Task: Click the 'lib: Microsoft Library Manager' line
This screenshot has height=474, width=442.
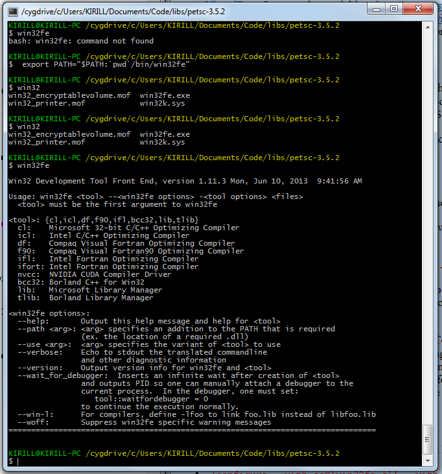Action: click(89, 290)
